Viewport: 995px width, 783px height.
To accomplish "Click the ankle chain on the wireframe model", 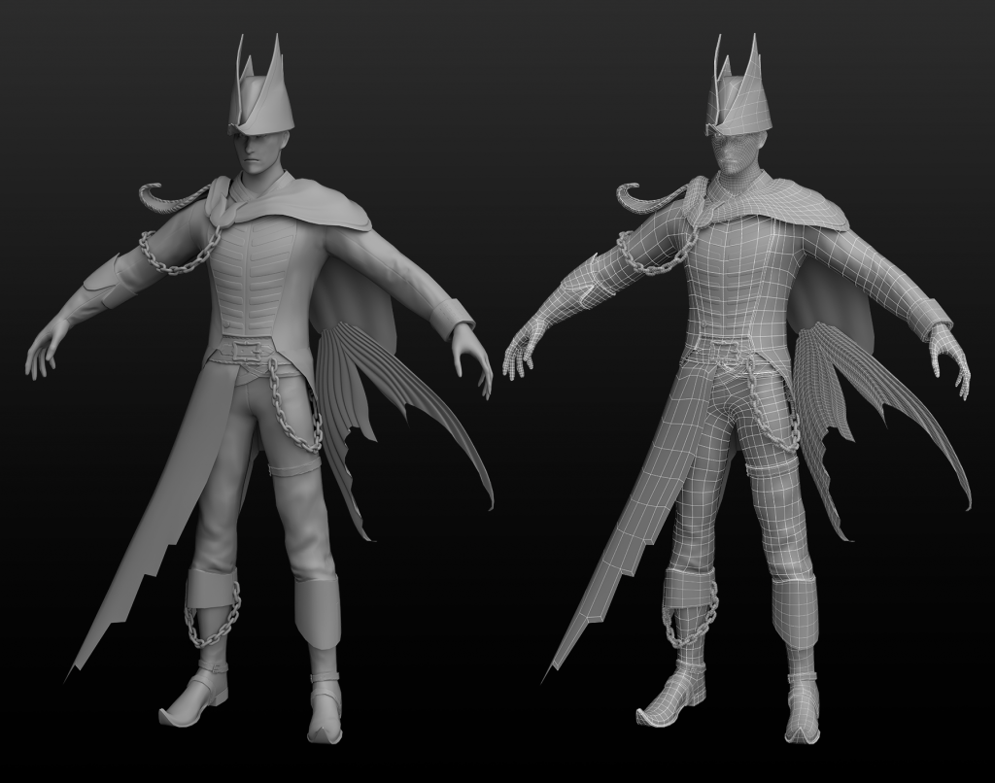I will point(688,622).
